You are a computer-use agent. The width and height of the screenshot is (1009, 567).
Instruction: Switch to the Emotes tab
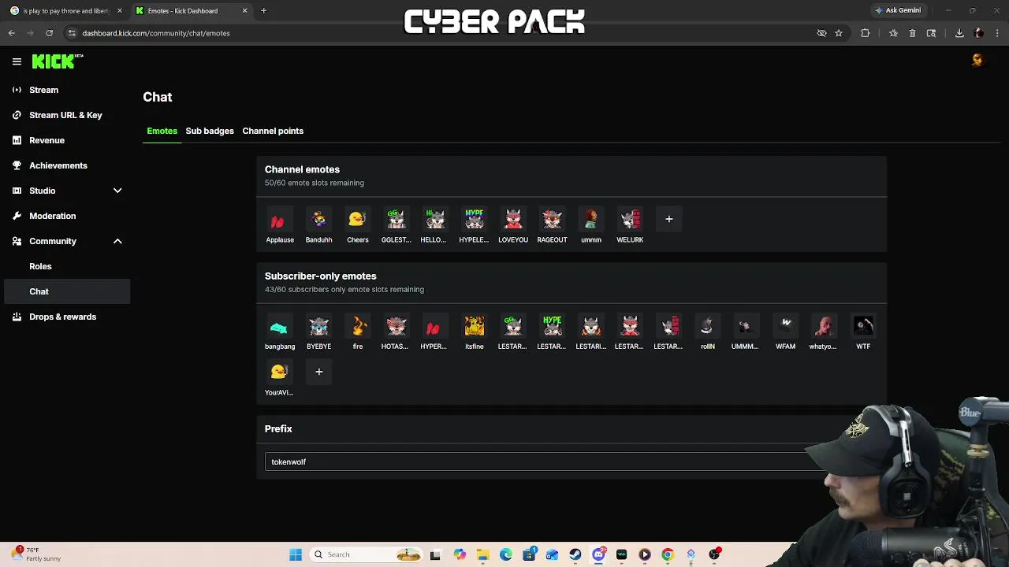tap(162, 131)
